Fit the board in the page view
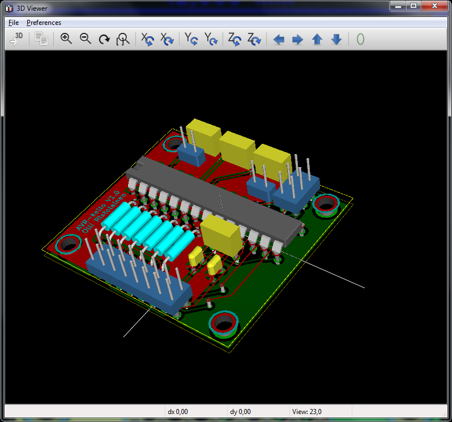Viewport: 452px width, 422px height. pyautogui.click(x=123, y=39)
